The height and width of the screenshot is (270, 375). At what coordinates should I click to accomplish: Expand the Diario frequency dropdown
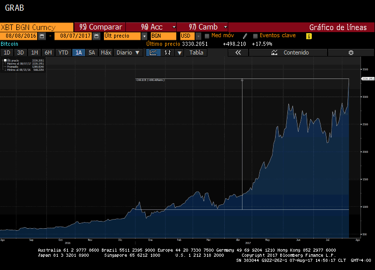click(x=128, y=52)
